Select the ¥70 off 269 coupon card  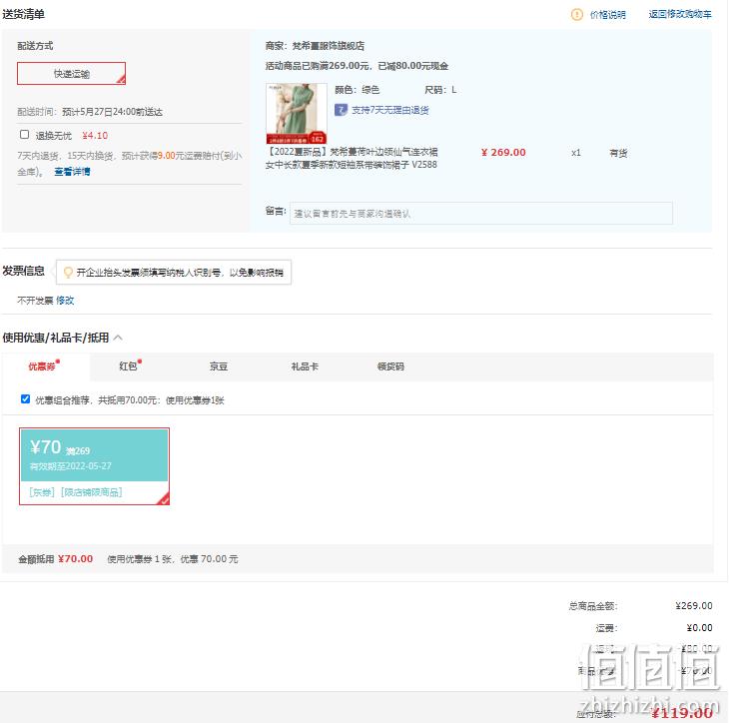[x=95, y=466]
